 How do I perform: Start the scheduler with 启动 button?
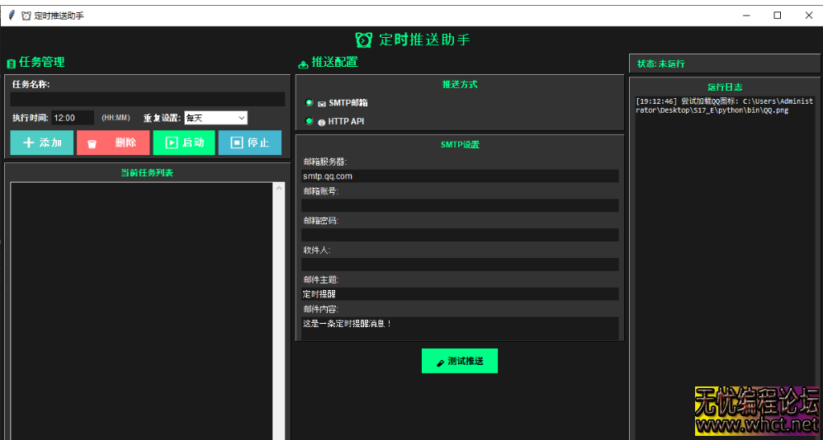184,143
